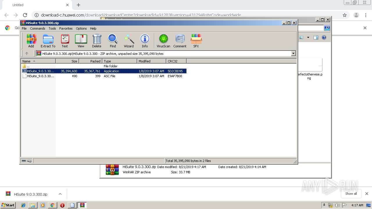Select the parent folder '..' row
Screen dimensions: 372x209
coord(104,66)
